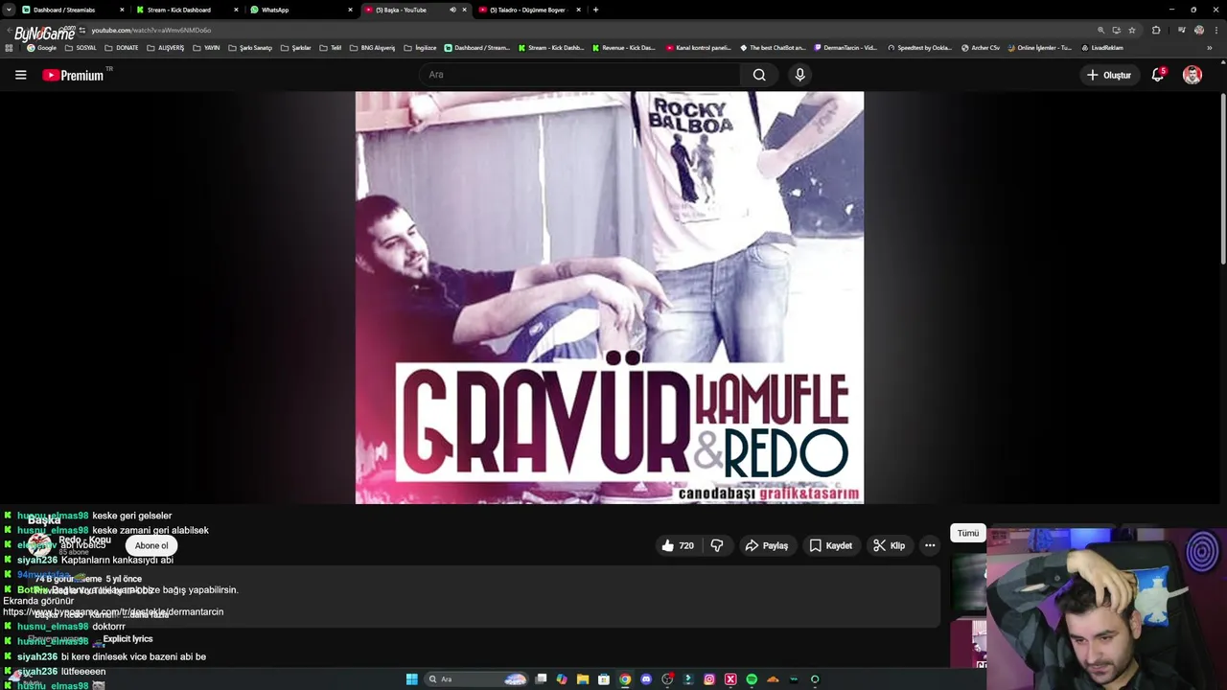Open the ALIŞVERİŞ bookmarks folder
Image resolution: width=1227 pixels, height=690 pixels.
coord(166,48)
